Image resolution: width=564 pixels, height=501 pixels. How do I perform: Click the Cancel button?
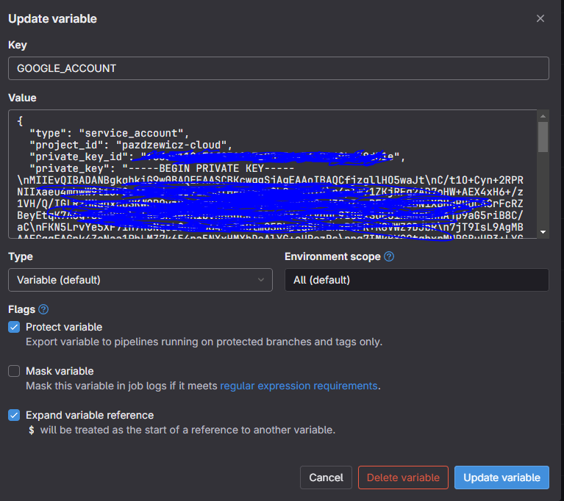click(326, 477)
